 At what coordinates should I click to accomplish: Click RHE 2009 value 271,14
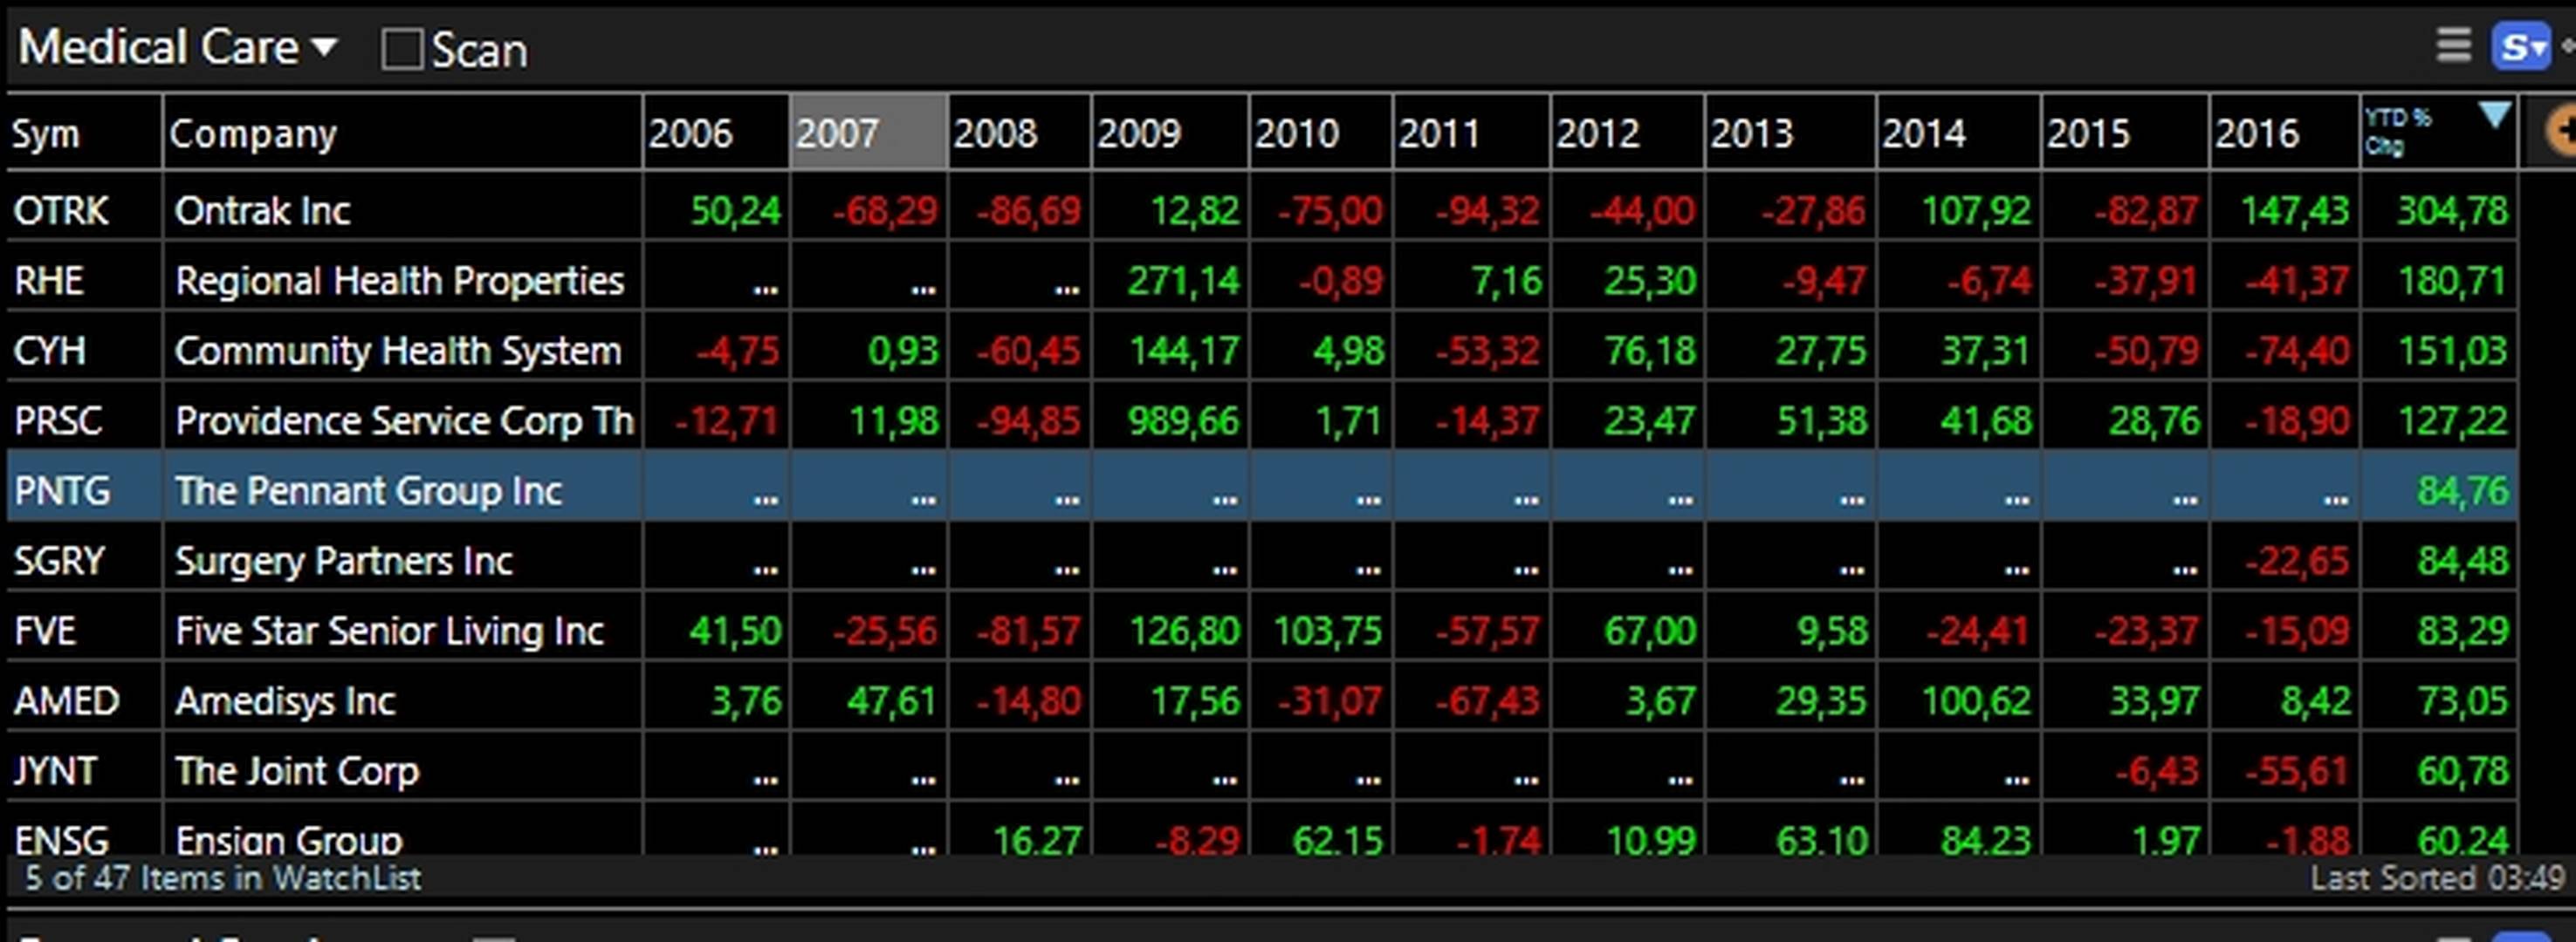point(1184,281)
